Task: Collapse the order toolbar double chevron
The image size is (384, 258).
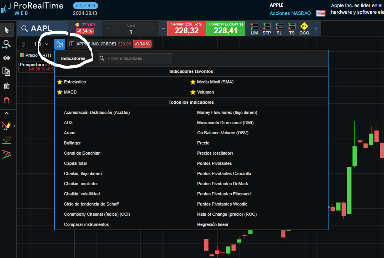Action: 316,29
